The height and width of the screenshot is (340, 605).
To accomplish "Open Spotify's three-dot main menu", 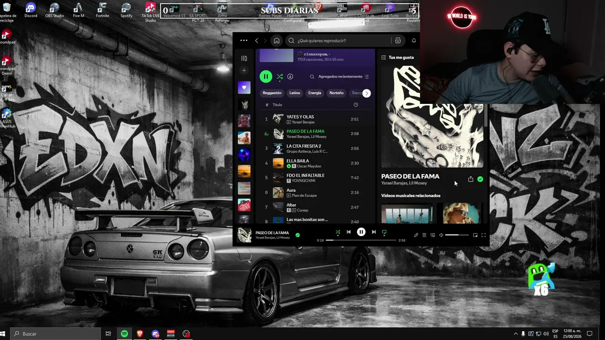I will [x=244, y=41].
